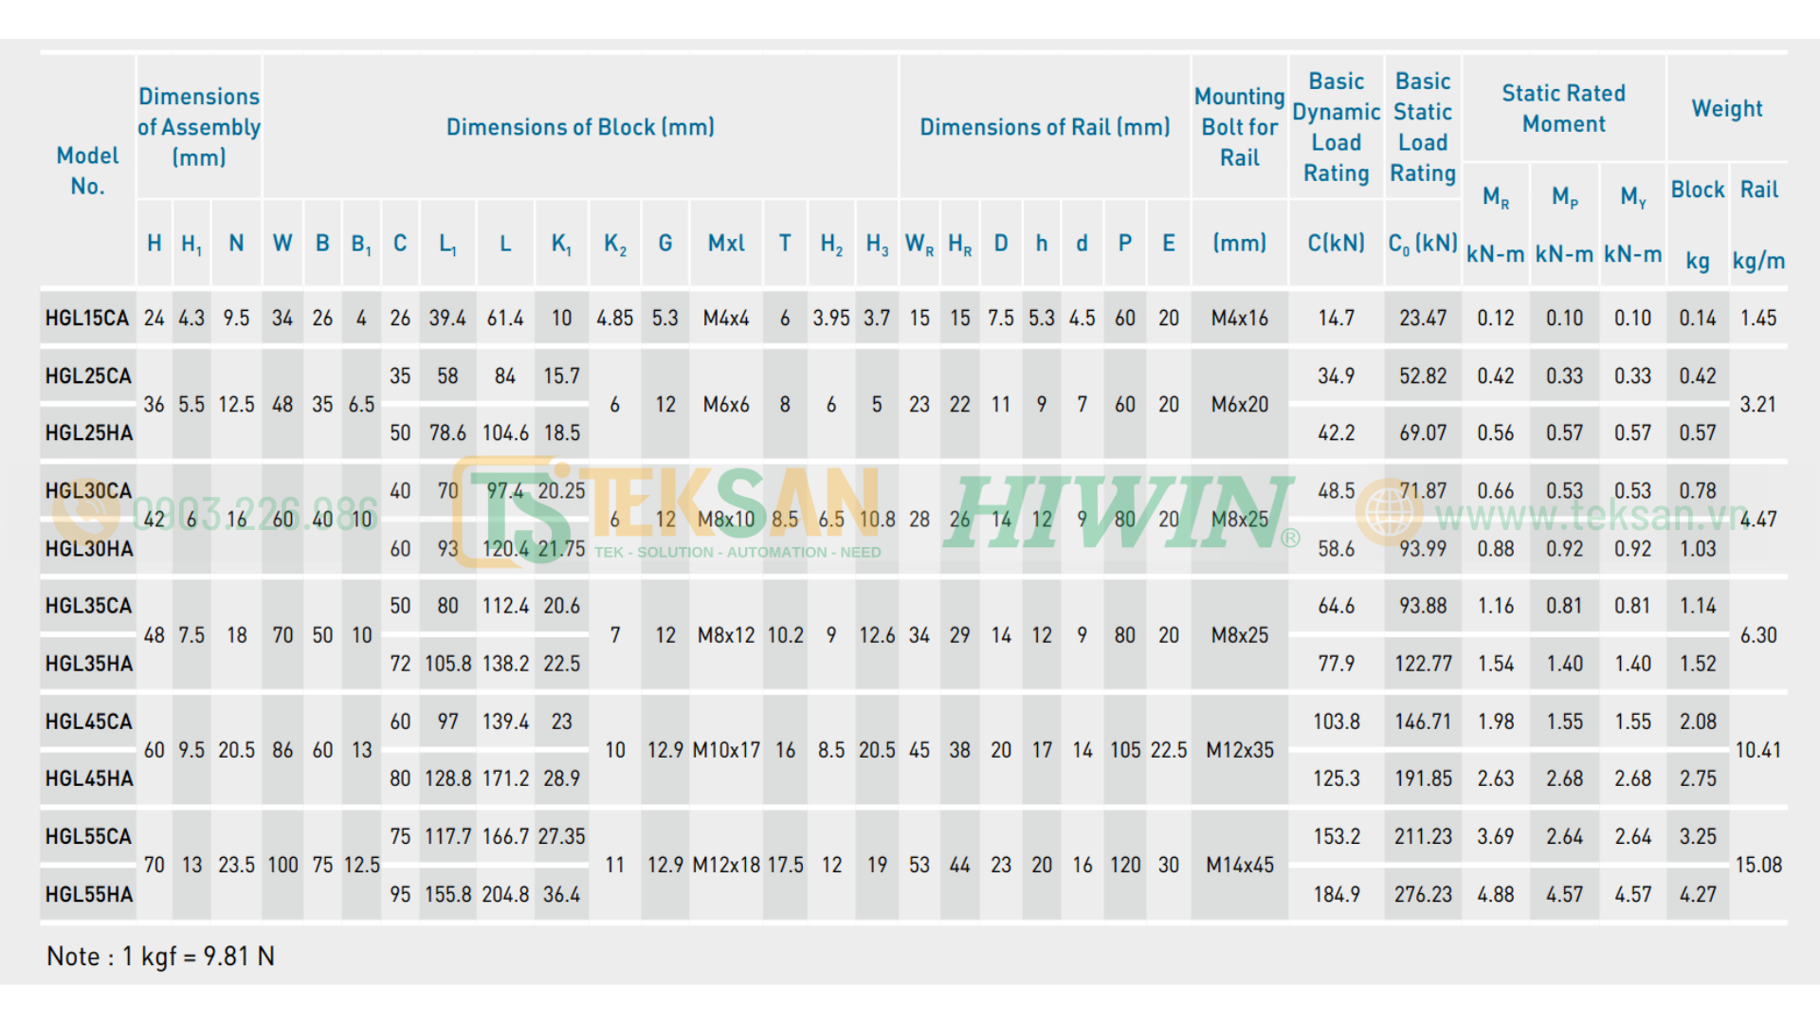
Task: Click the Mounting Bolt for Rail header
Action: (1239, 127)
